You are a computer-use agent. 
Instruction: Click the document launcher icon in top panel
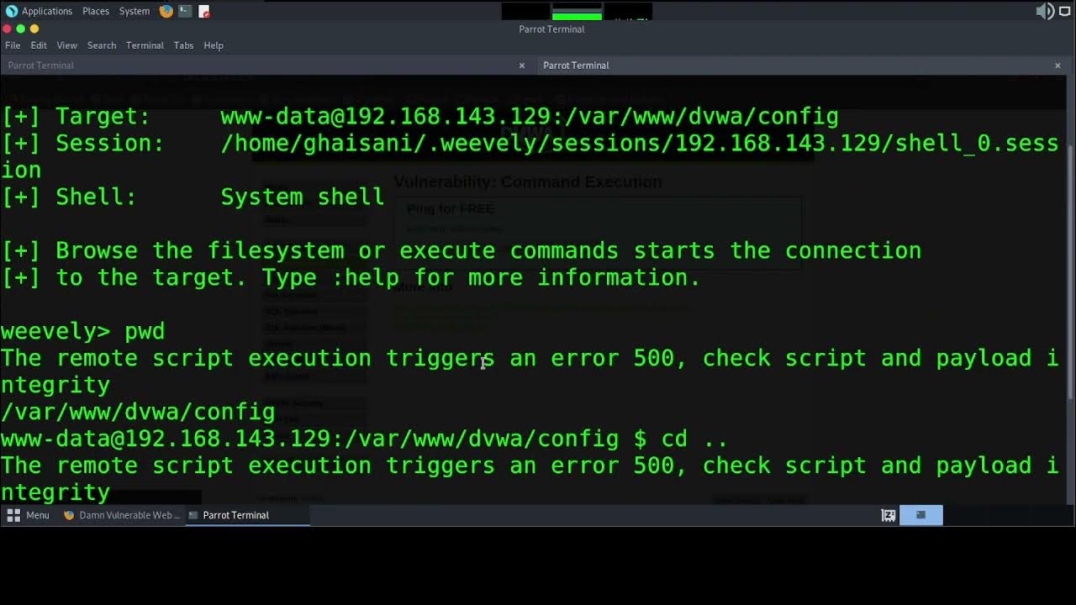(203, 11)
